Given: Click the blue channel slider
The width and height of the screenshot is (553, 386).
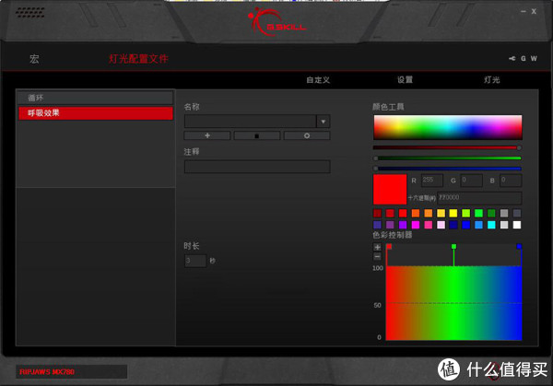Looking at the screenshot, I should pos(447,169).
